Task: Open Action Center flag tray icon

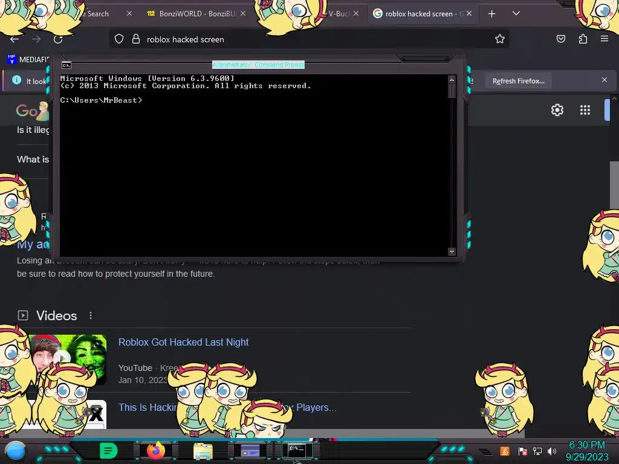Action: (x=522, y=451)
